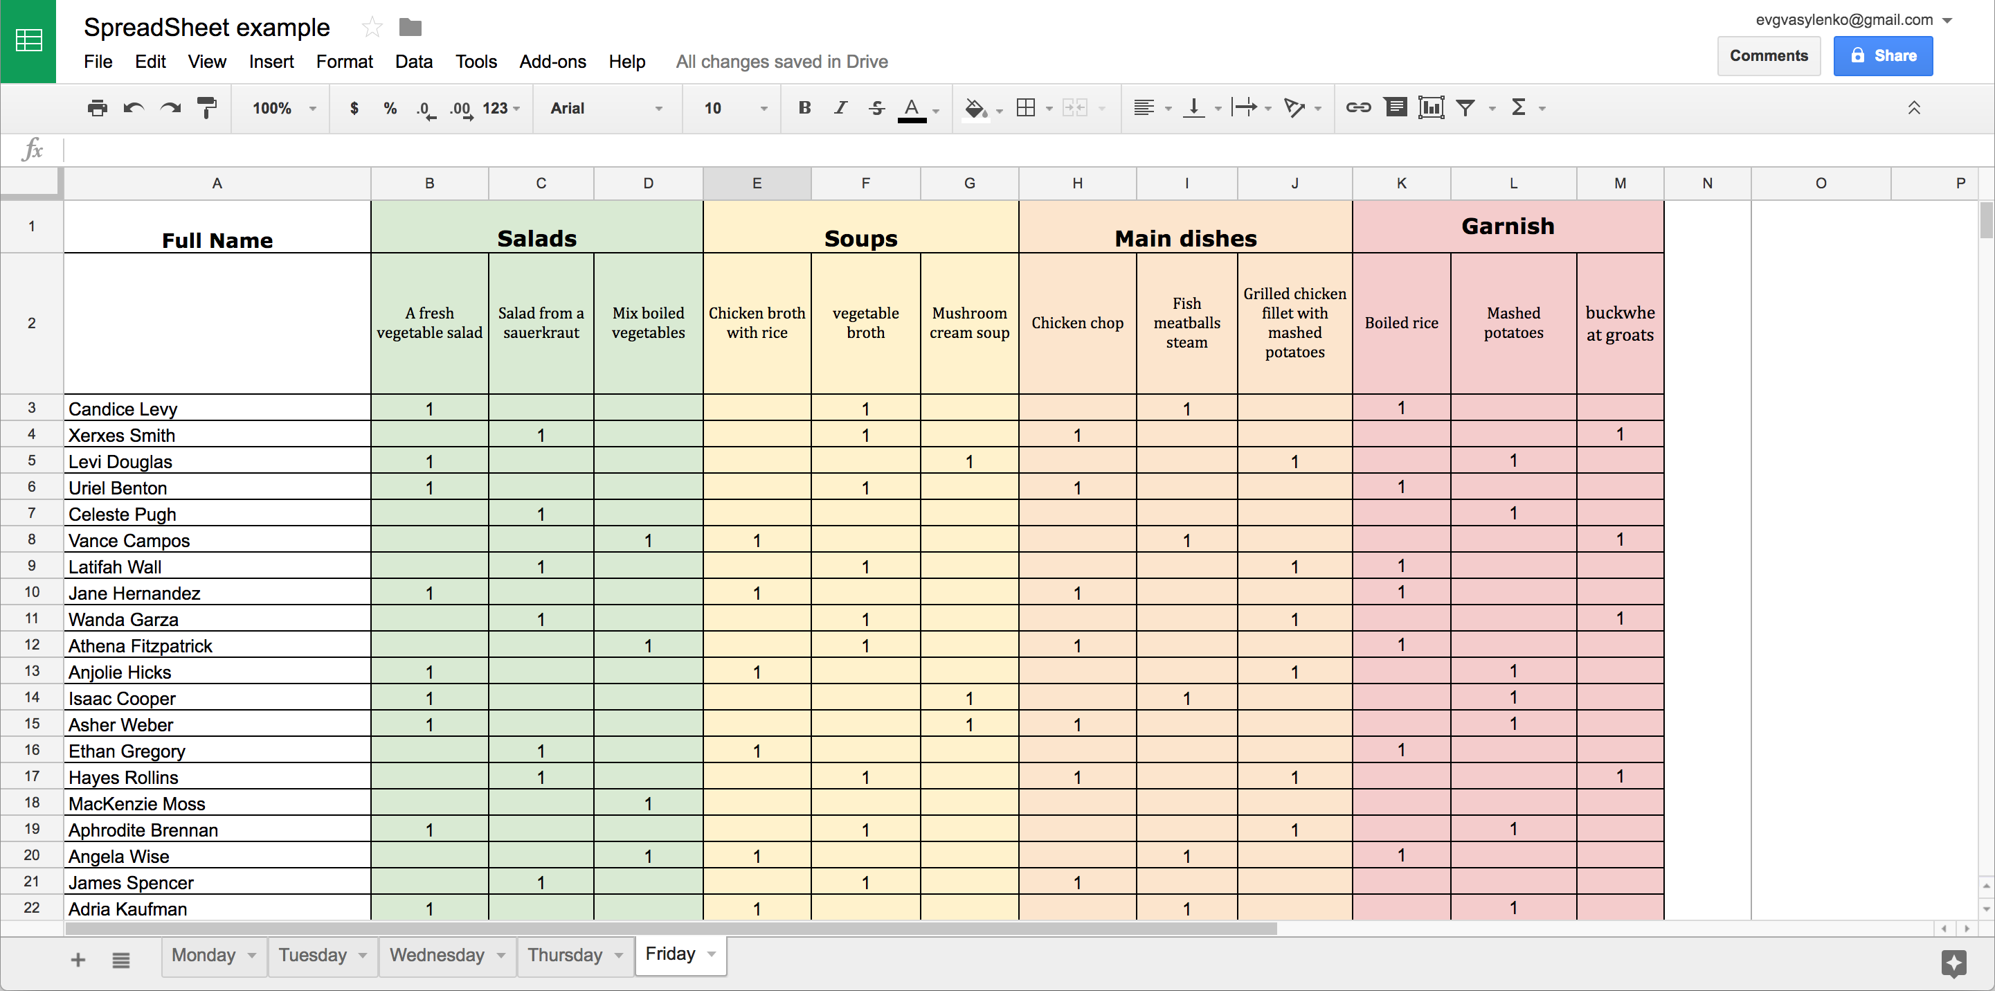The height and width of the screenshot is (991, 1995).
Task: Click the insert link icon
Action: pyautogui.click(x=1357, y=108)
